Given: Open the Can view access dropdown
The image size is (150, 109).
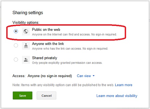Looking at the screenshot, I should coord(85,76).
